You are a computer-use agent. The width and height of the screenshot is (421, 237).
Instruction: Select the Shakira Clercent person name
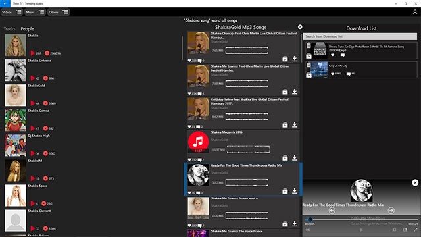click(39, 211)
